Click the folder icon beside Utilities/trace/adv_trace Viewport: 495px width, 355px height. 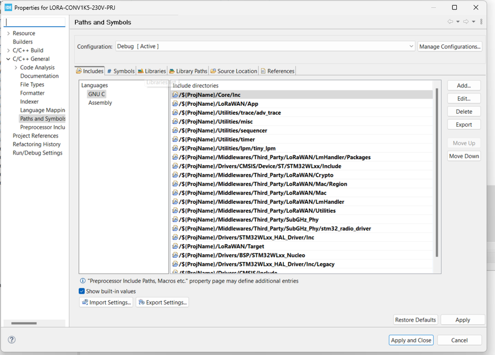pos(175,112)
